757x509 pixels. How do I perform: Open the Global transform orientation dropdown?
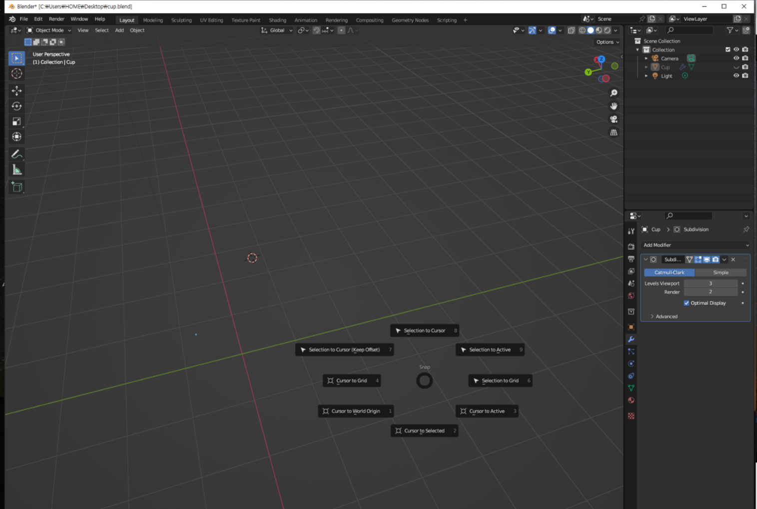[277, 30]
